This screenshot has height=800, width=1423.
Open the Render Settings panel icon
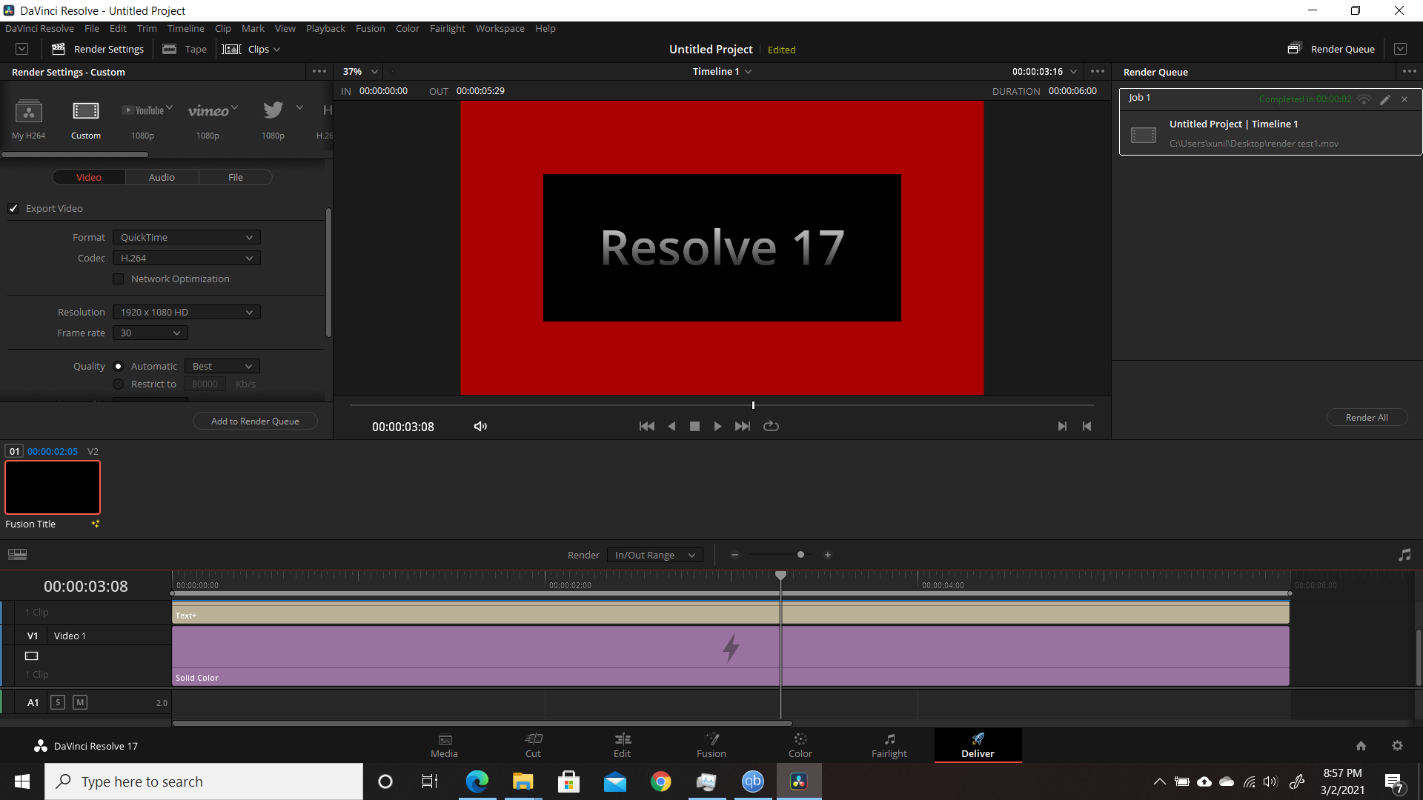point(59,49)
